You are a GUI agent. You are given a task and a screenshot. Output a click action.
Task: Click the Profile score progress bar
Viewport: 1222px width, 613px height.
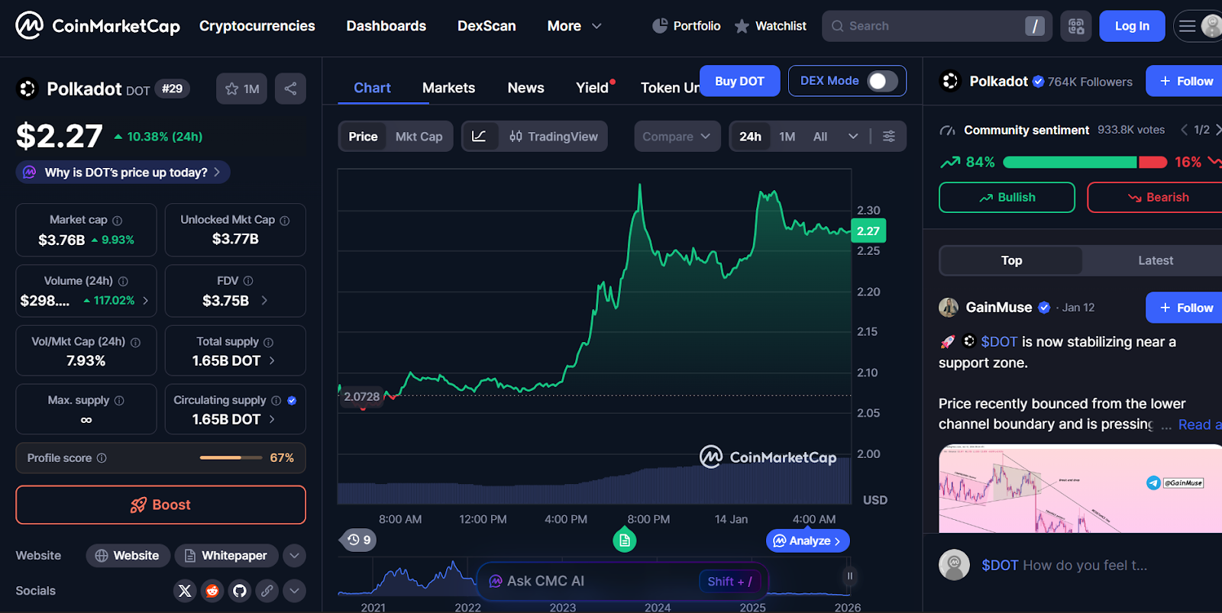(x=221, y=458)
